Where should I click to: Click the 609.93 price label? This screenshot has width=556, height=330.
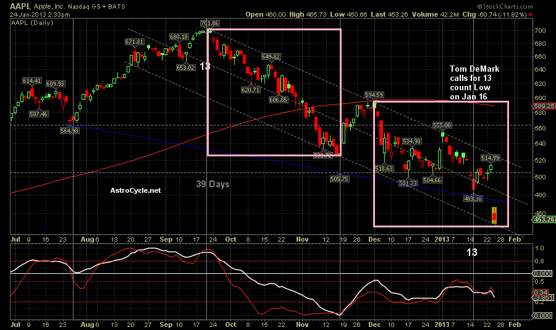coord(56,84)
